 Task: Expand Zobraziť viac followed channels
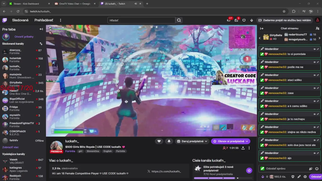point(11,147)
